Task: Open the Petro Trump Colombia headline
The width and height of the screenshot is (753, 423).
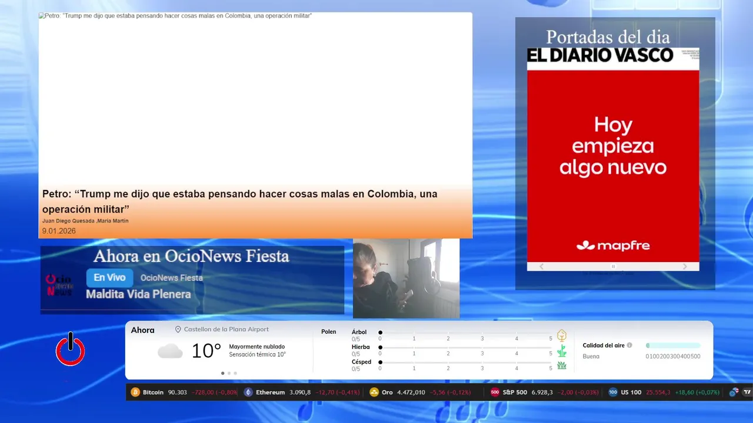Action: tap(240, 202)
